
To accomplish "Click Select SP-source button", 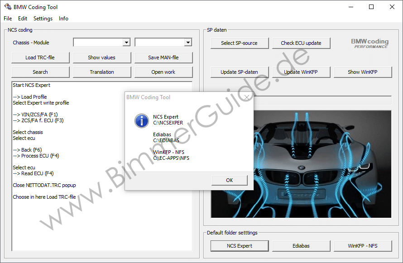I will click(x=239, y=43).
